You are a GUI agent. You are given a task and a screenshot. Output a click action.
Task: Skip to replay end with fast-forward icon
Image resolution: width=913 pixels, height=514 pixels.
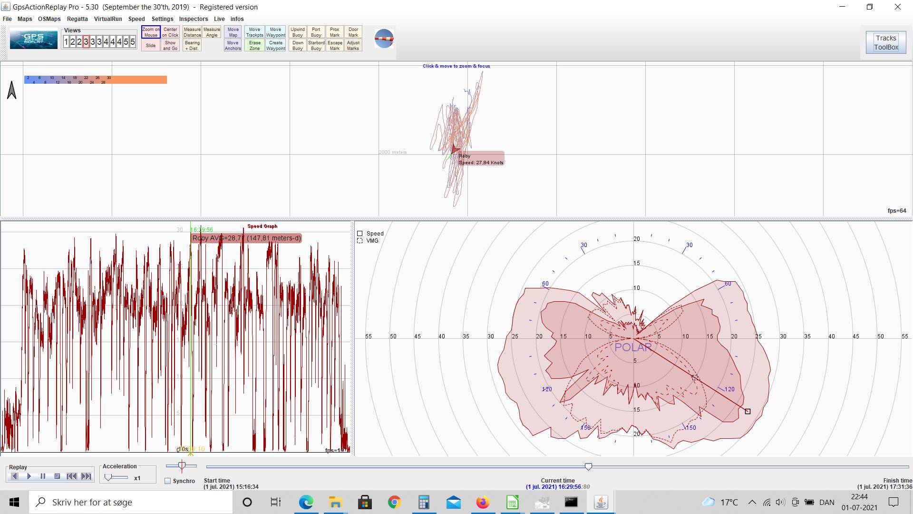(x=86, y=476)
